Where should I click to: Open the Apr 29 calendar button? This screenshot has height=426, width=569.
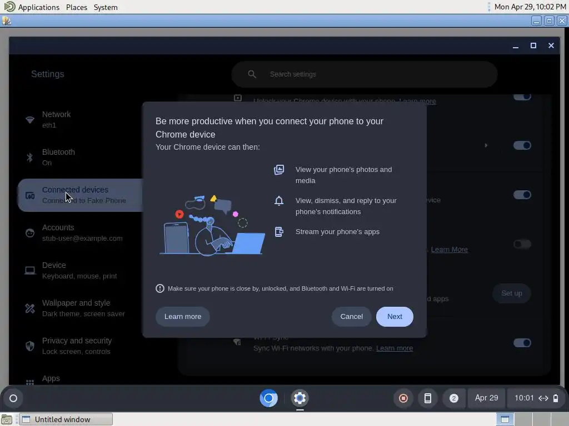point(486,398)
